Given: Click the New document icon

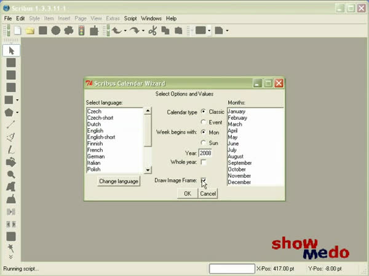Looking at the screenshot, I should (x=17, y=31).
